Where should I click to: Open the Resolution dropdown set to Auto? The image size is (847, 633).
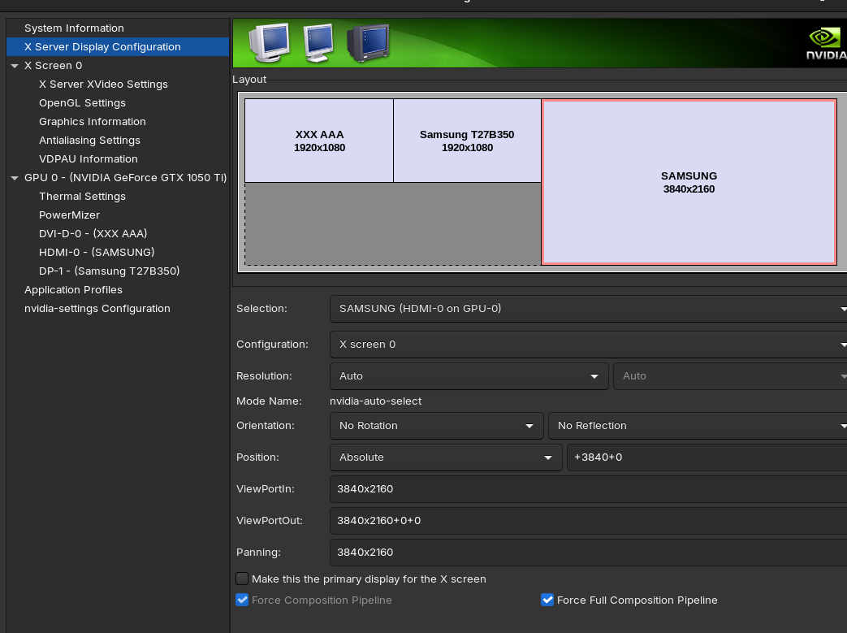click(x=469, y=376)
